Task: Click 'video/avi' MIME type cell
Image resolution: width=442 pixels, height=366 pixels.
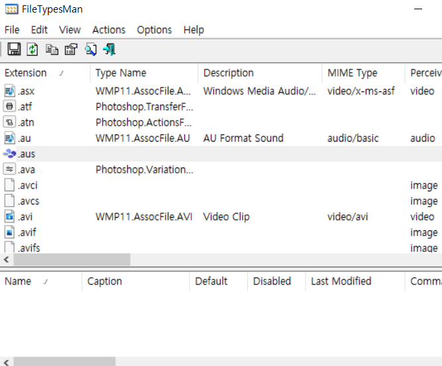Action: pyautogui.click(x=347, y=217)
